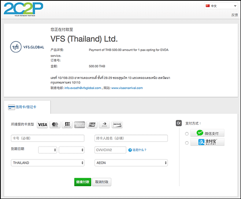Click the Diners Club card icon

pyautogui.click(x=104, y=124)
